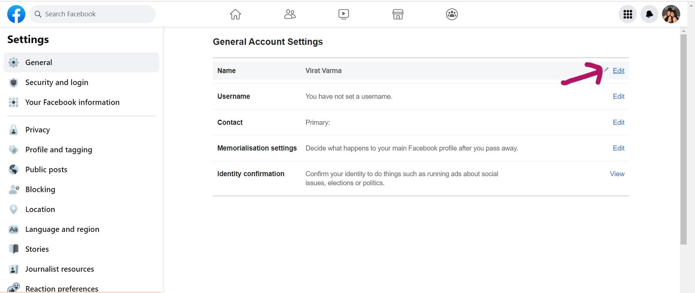Click 'You have not set a username.' text
This screenshot has width=695, height=293.
tap(349, 96)
